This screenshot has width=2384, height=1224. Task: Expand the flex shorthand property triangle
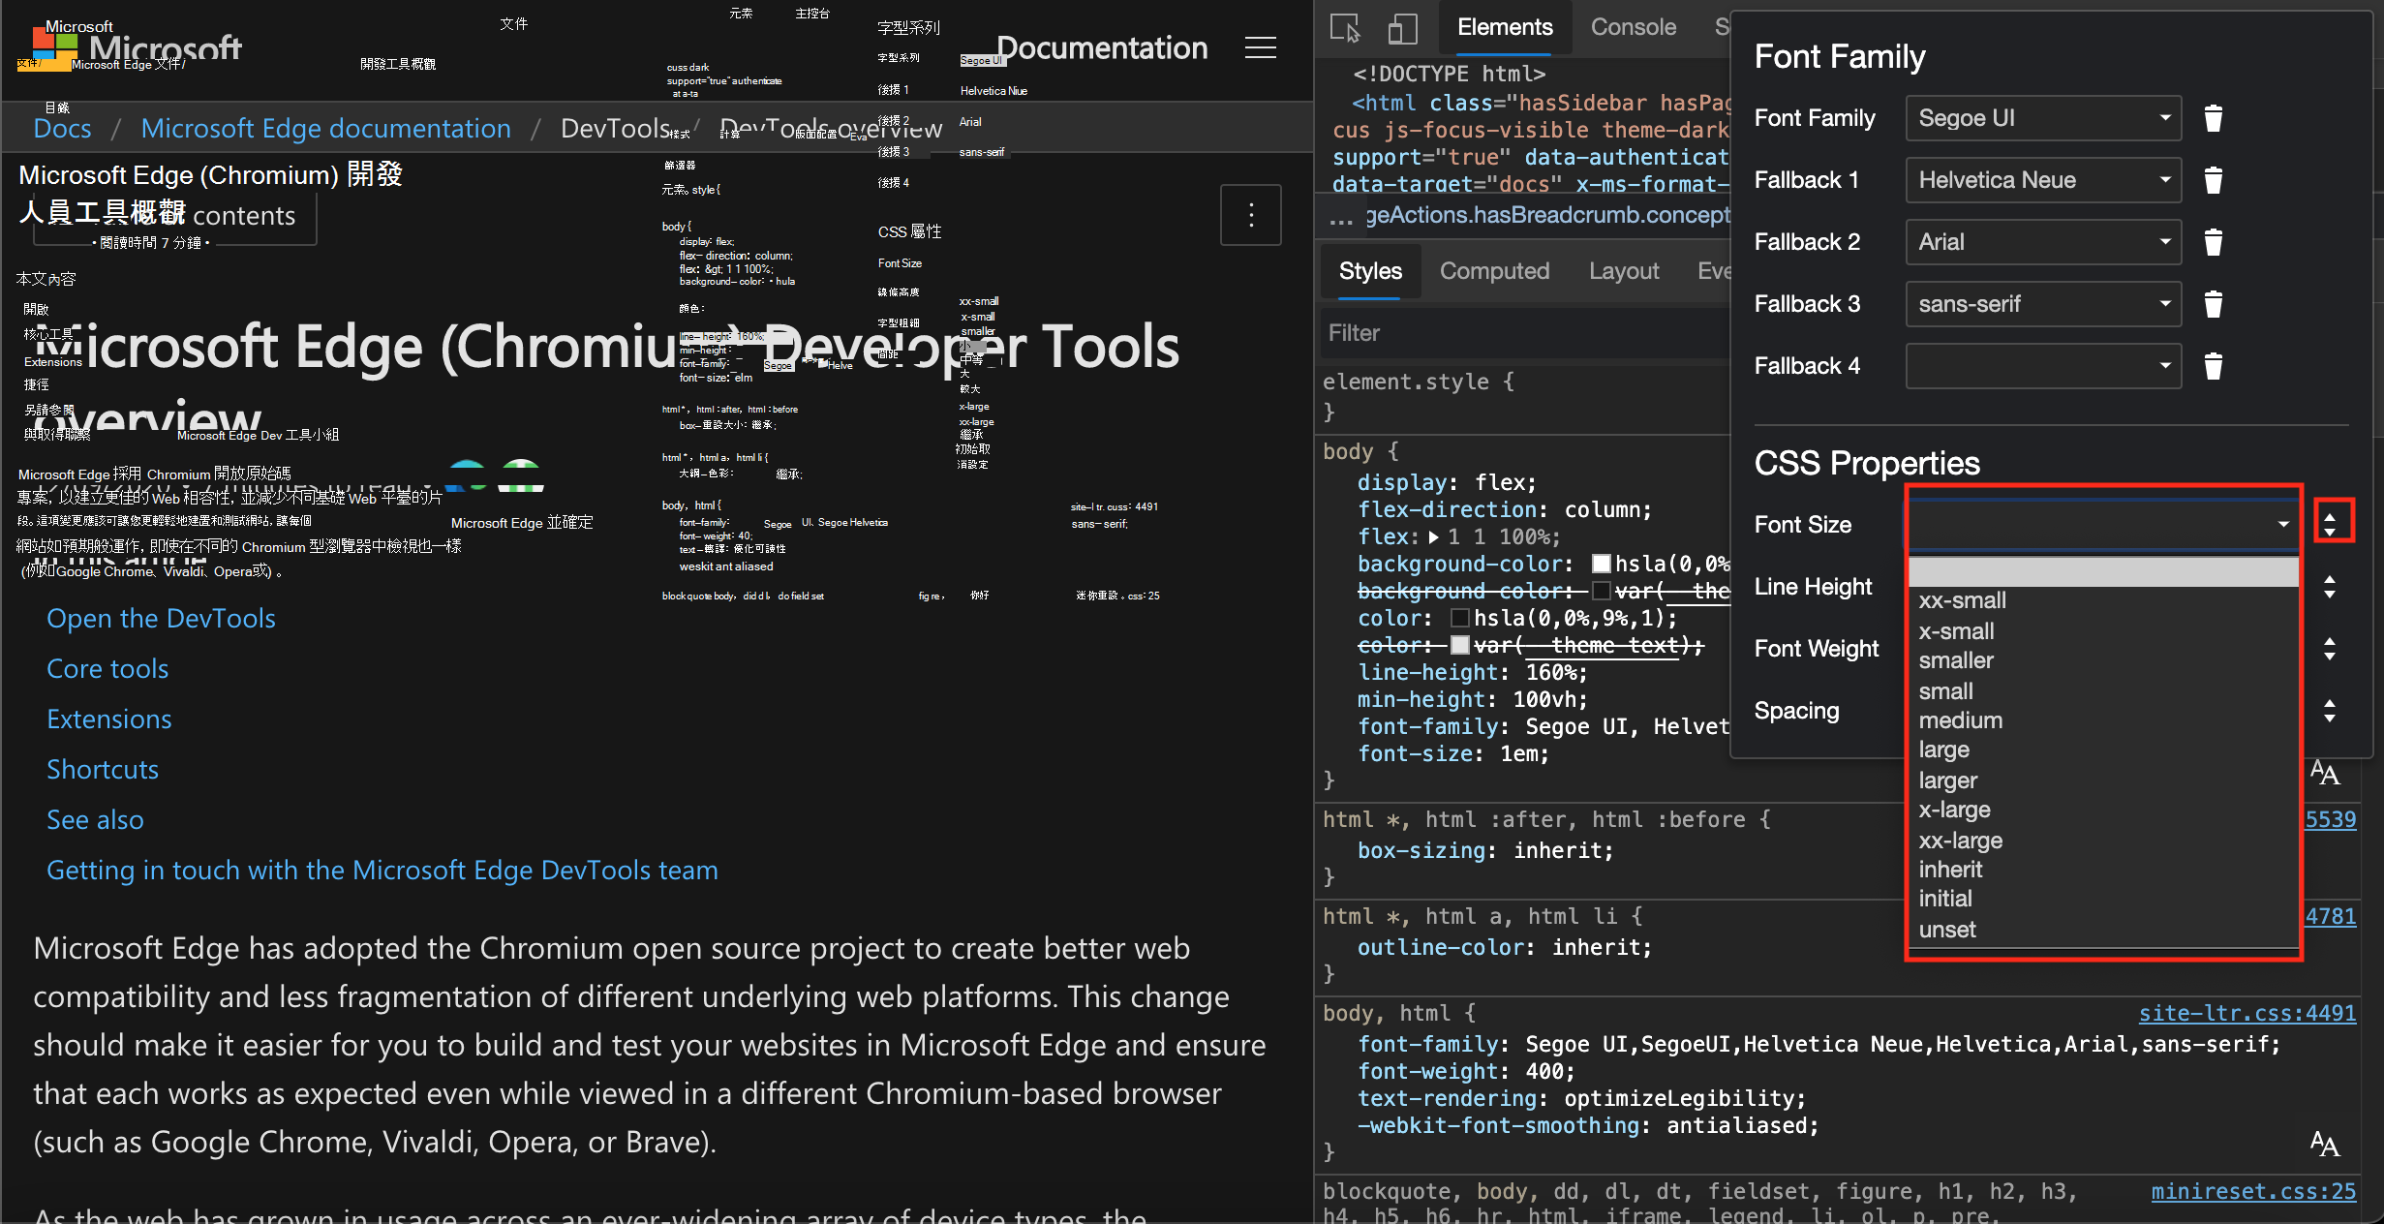[1434, 537]
